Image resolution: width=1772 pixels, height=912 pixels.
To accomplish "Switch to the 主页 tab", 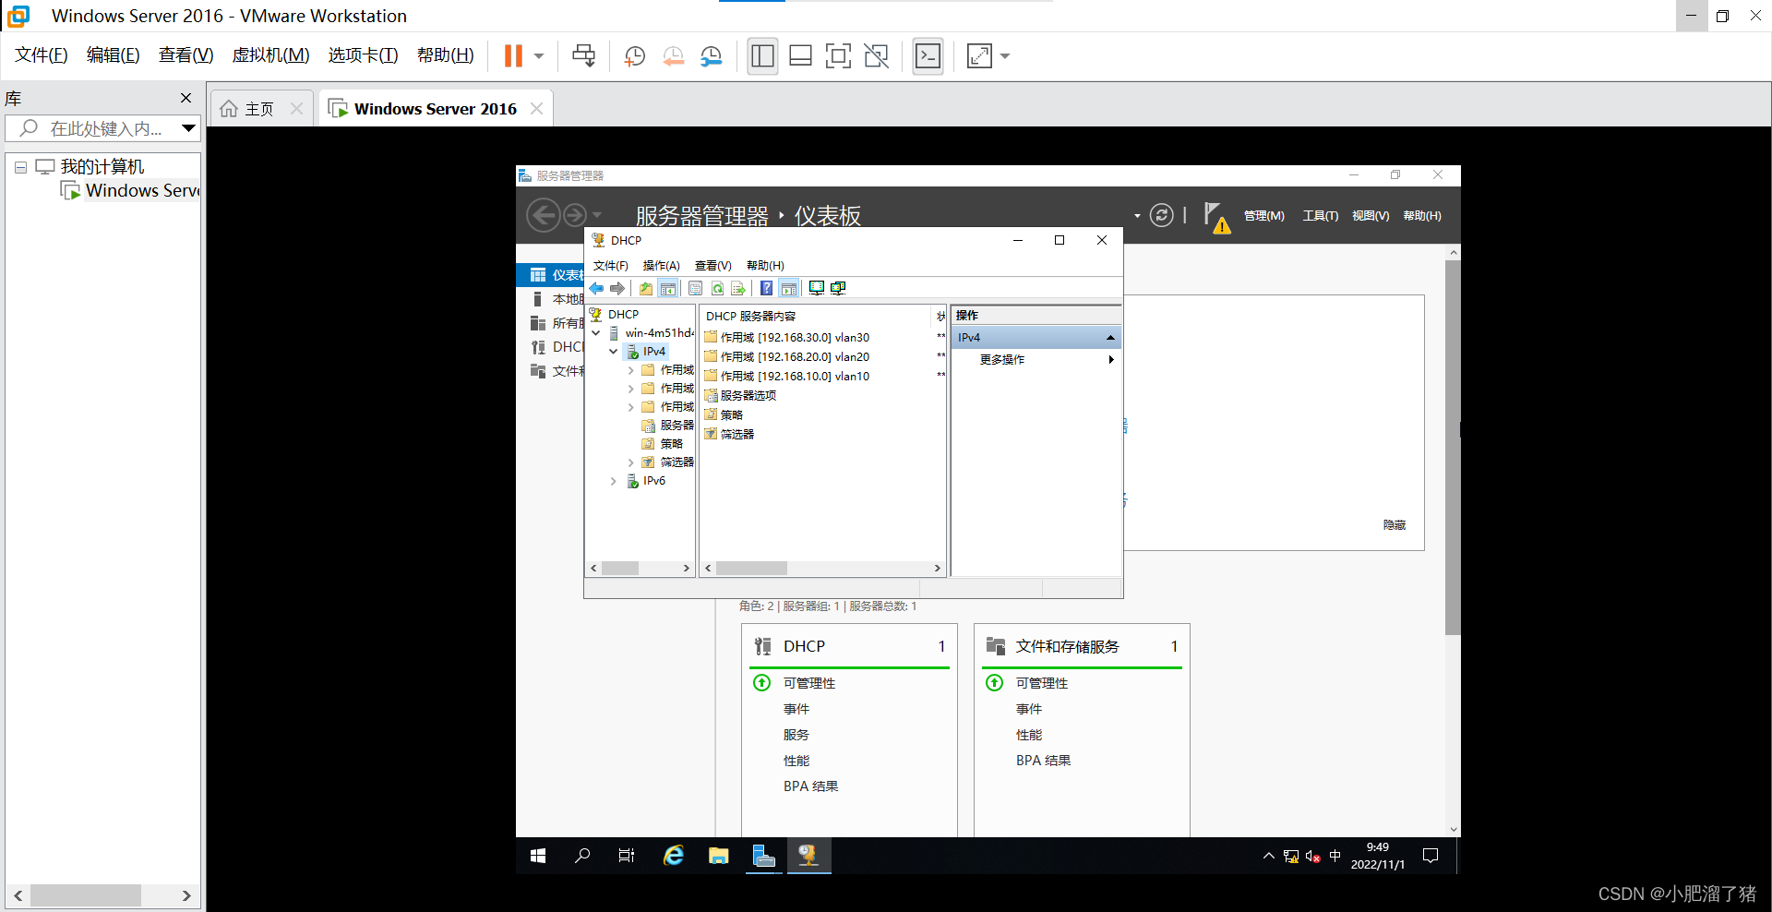I will (x=260, y=109).
